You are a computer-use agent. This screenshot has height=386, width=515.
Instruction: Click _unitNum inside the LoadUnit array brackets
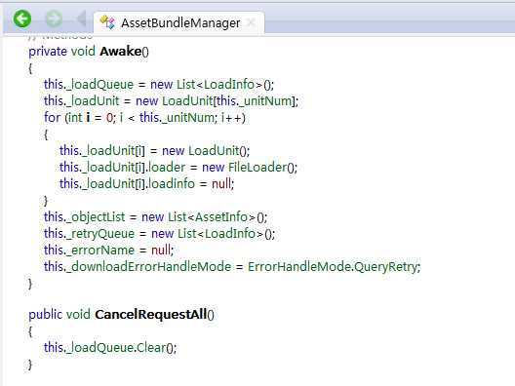pyautogui.click(x=265, y=101)
